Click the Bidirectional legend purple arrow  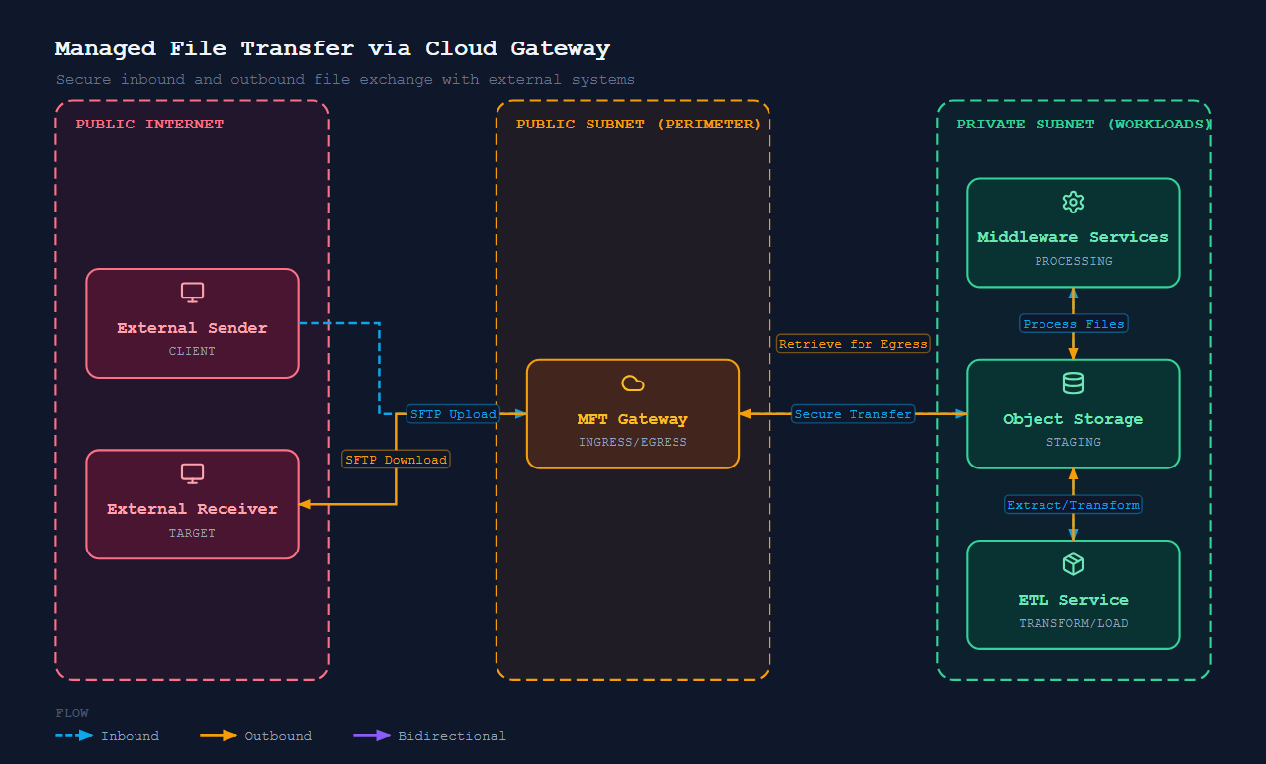click(373, 736)
